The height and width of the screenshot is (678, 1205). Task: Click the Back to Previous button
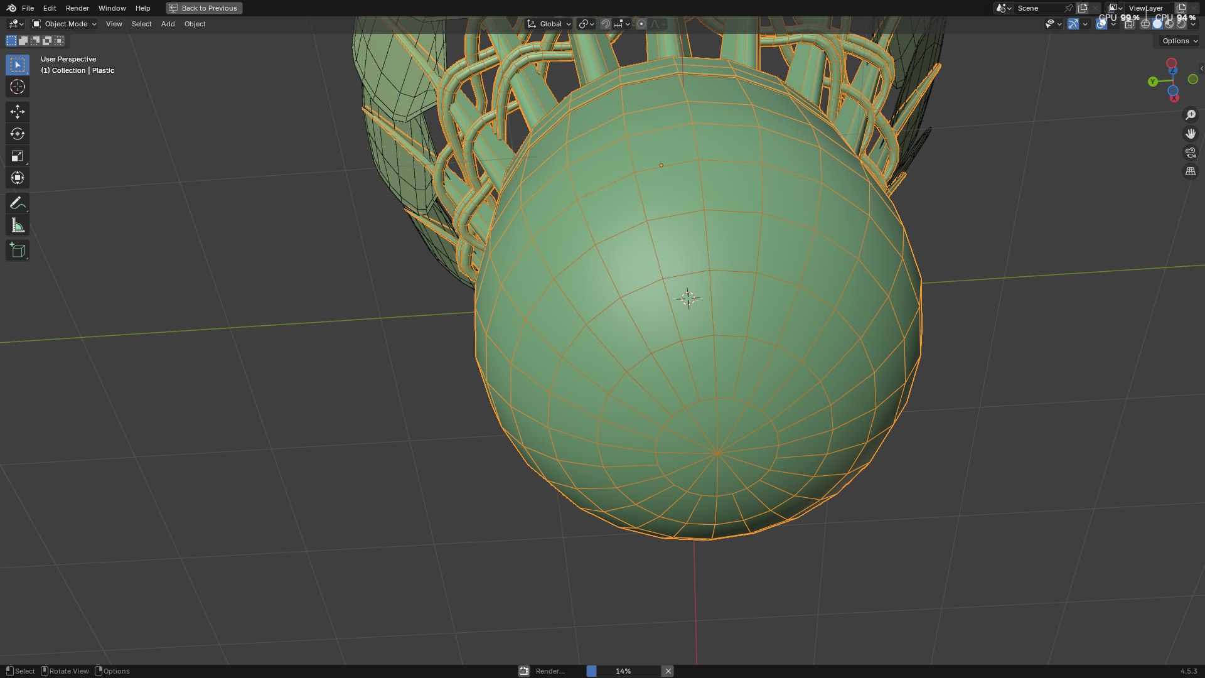(x=205, y=8)
